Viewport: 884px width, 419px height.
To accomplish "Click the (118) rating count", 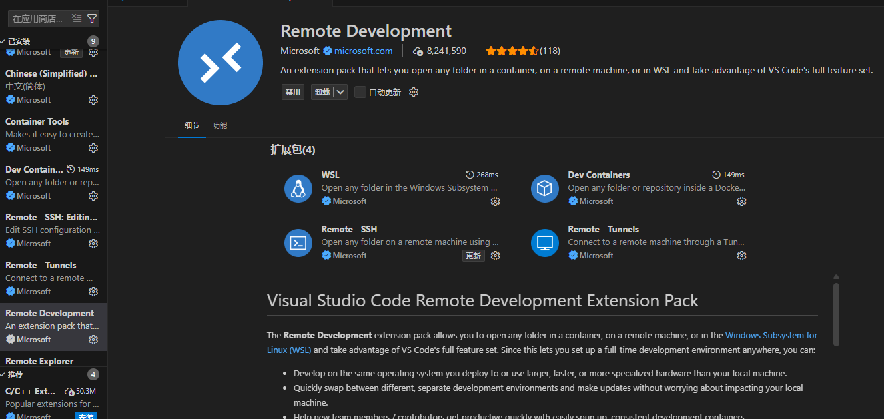I will click(550, 51).
